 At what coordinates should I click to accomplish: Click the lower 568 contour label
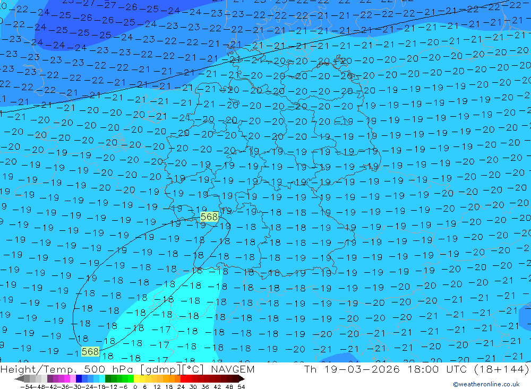click(90, 351)
